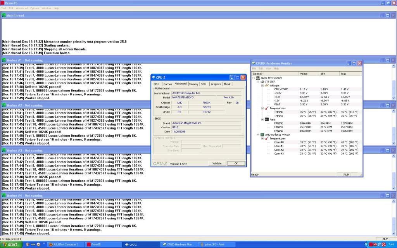397x248 pixels.
Task: Select the thermometer icon under ITE IT87
Action: pos(267,108)
